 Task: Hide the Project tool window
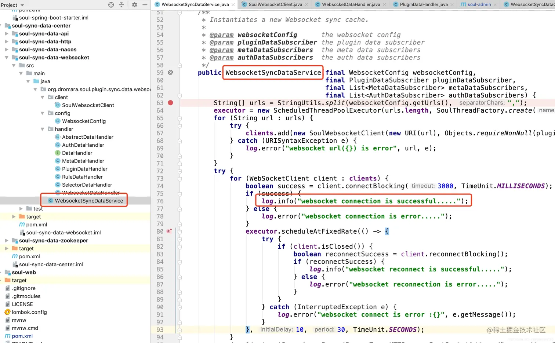tap(145, 5)
